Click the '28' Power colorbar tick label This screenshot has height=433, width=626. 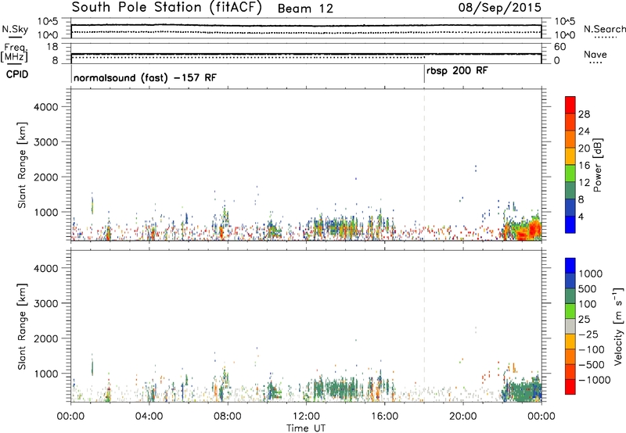pyautogui.click(x=584, y=114)
